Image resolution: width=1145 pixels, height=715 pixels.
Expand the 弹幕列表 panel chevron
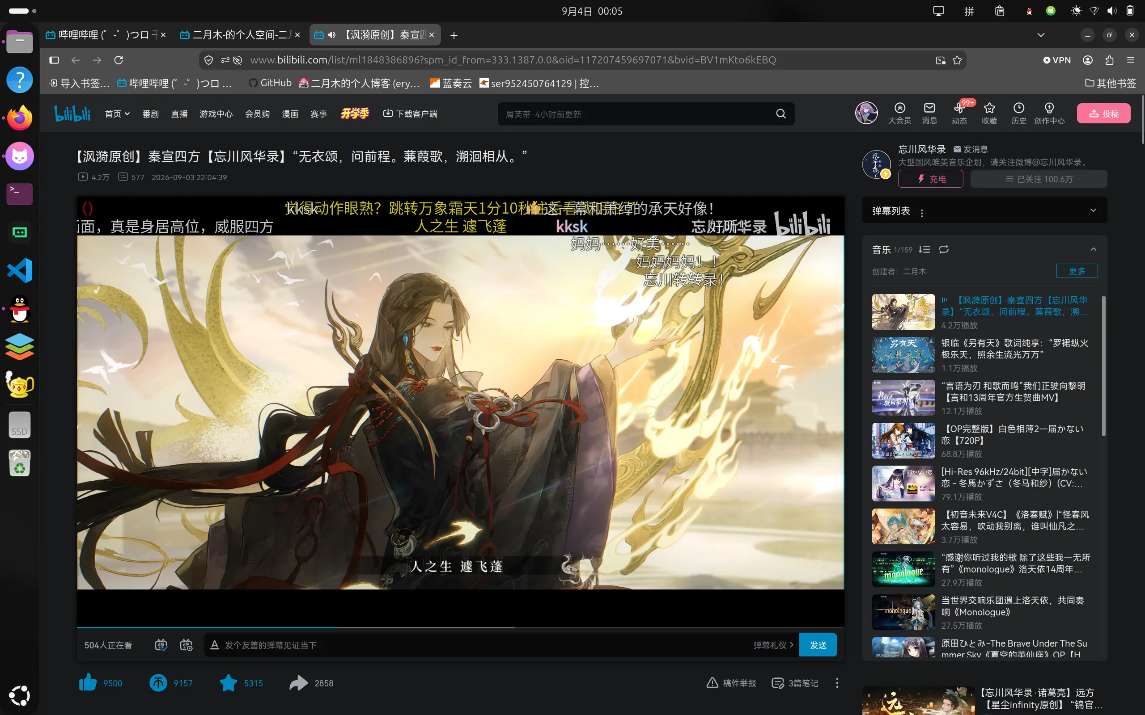[x=1093, y=210]
